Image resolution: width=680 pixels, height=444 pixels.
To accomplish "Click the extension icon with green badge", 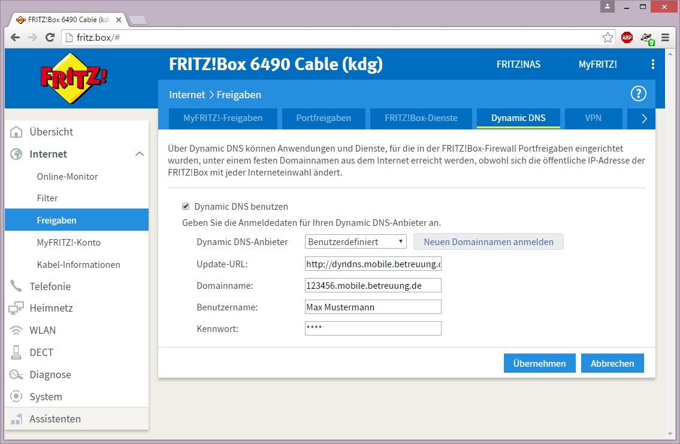I will click(648, 38).
